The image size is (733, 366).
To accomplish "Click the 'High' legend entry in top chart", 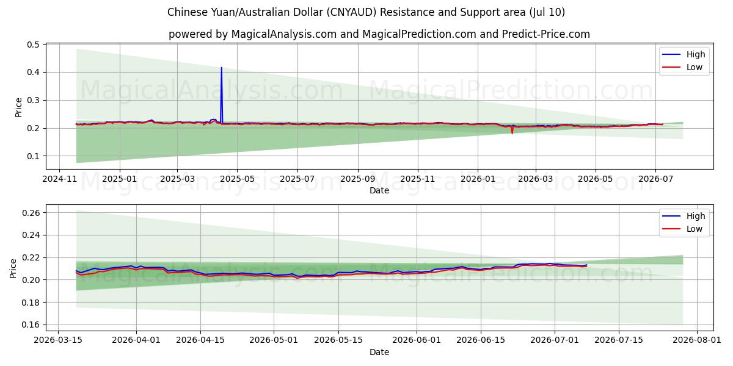I will 696,54.
